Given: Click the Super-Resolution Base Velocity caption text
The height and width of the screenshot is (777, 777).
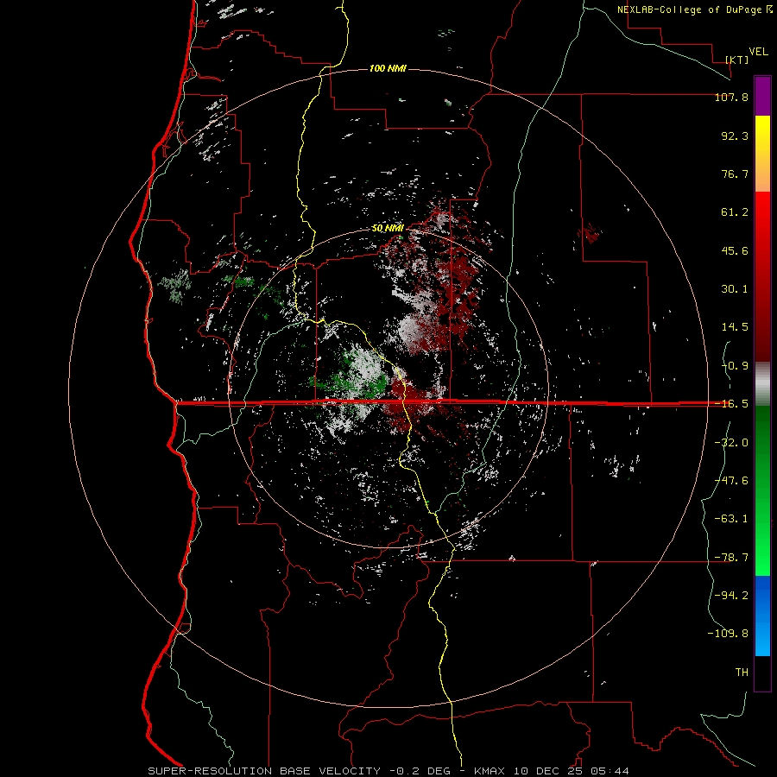Looking at the screenshot, I should coord(388,771).
